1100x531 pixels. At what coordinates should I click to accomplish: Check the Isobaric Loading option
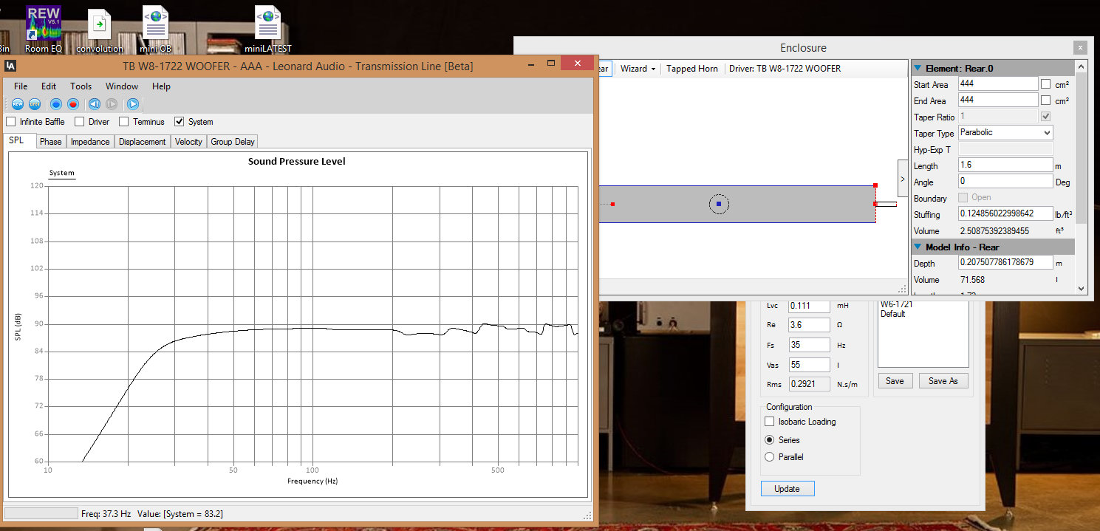[770, 422]
